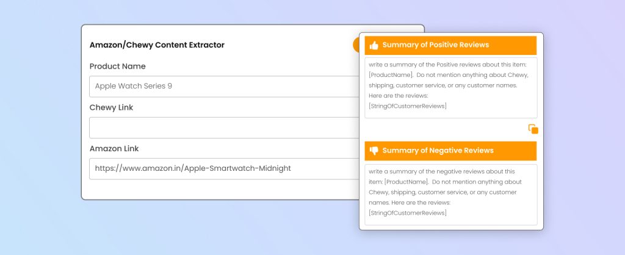Screen dimensions: 625x255
Task: Click the partially hidden orange round button
Action: click(356, 45)
